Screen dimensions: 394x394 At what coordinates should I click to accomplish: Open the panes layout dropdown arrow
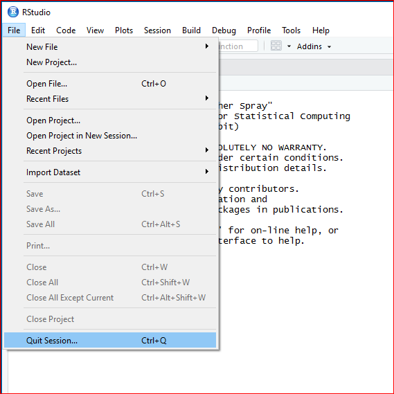tap(289, 46)
